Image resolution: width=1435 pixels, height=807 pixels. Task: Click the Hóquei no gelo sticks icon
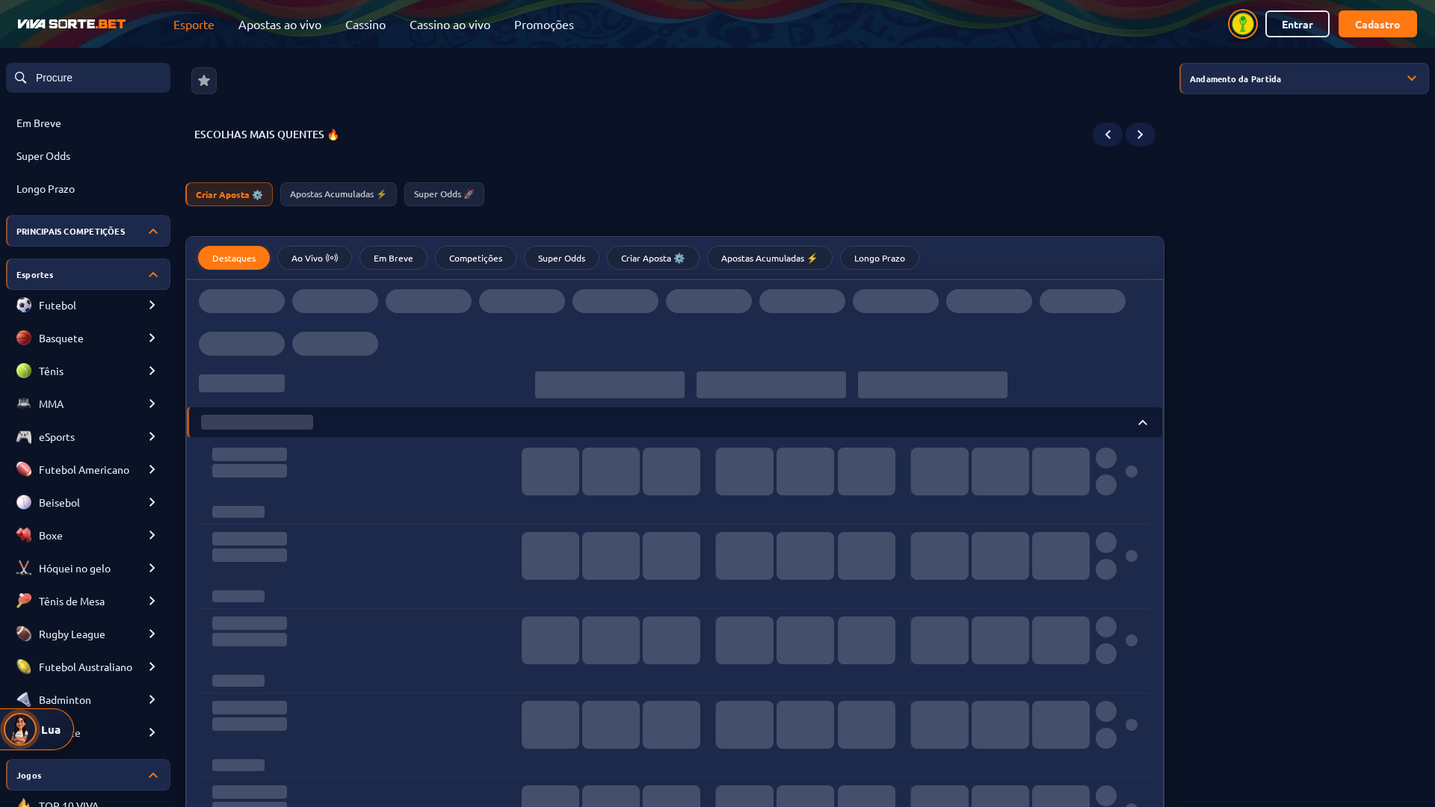click(24, 568)
